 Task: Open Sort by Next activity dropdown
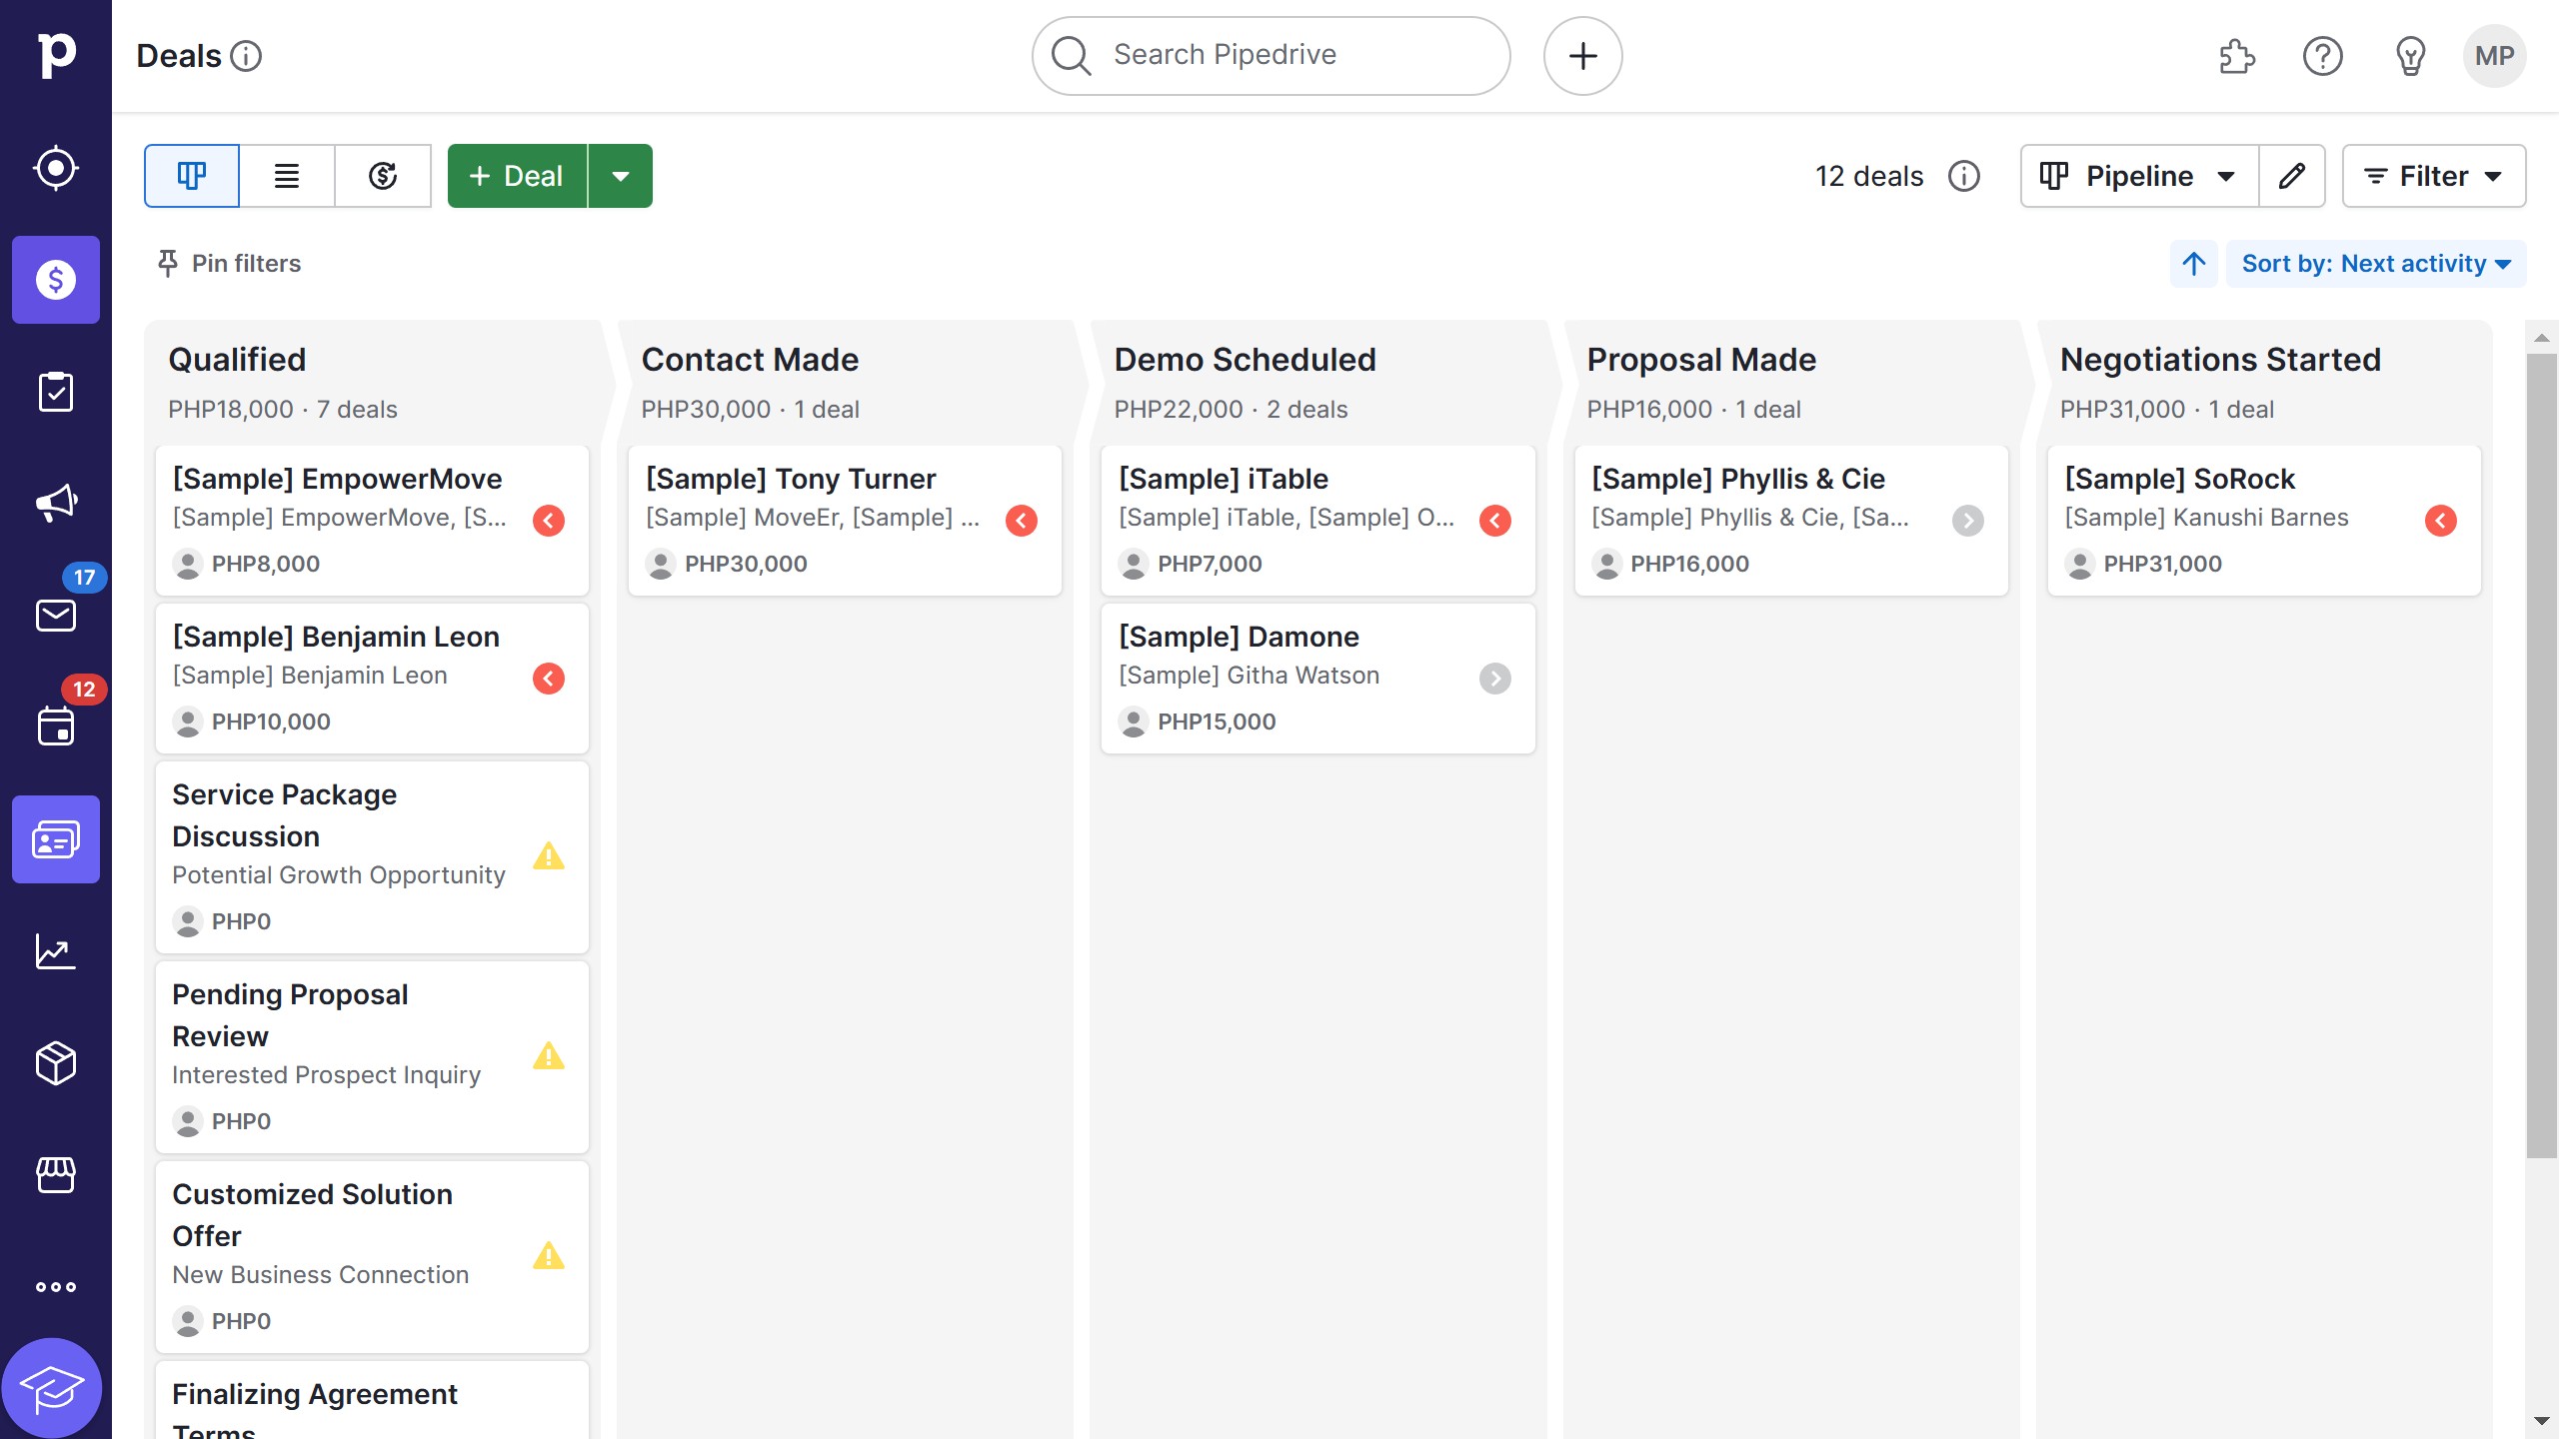pos(2376,264)
